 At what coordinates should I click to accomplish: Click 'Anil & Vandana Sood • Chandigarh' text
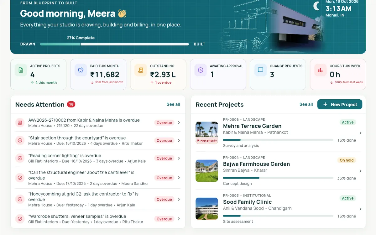click(257, 208)
